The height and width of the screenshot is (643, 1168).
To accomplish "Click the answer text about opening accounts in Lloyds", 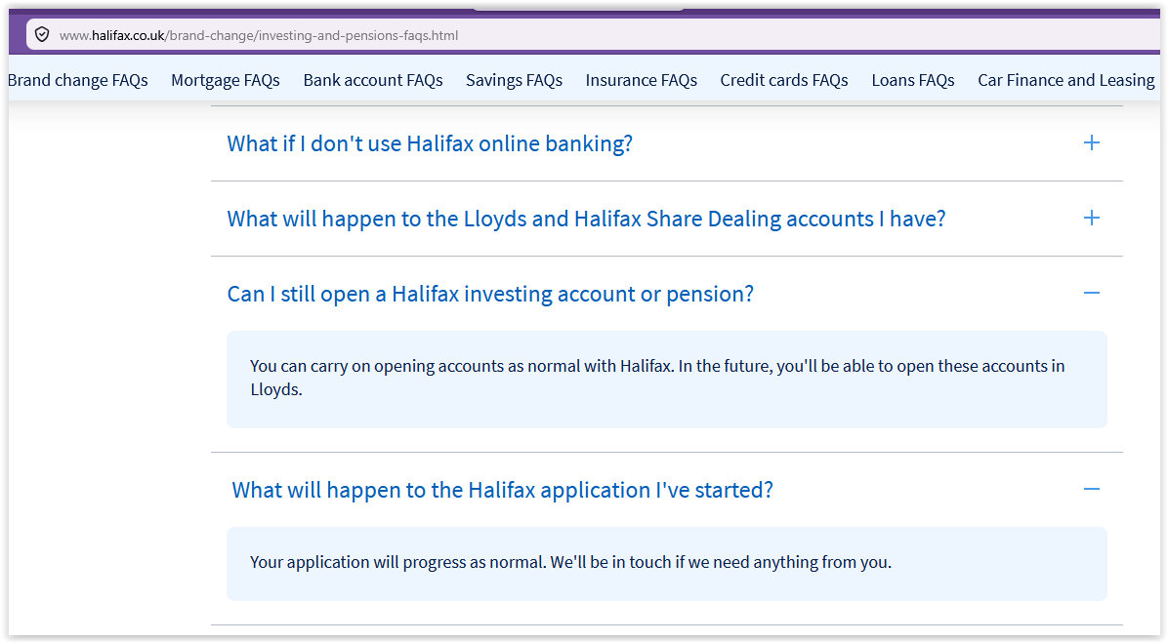I will pyautogui.click(x=658, y=378).
